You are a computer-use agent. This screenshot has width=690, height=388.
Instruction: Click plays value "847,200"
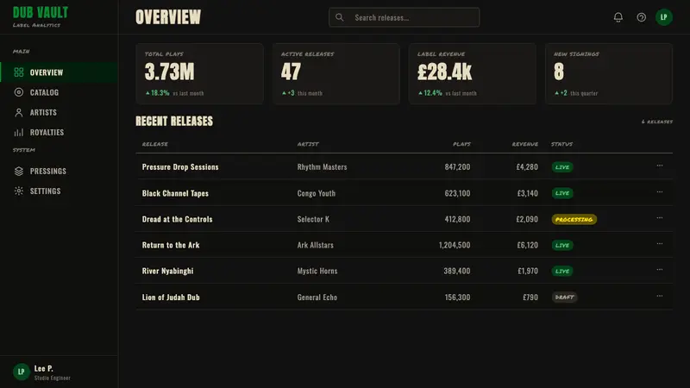[x=458, y=166]
